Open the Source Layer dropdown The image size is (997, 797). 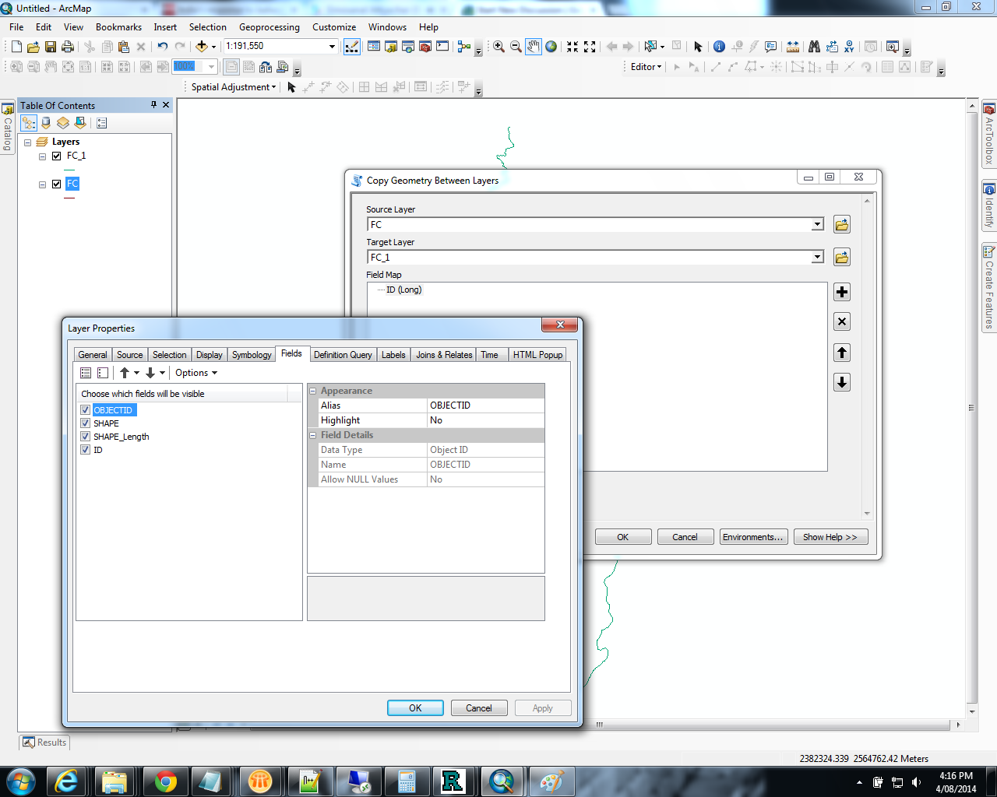(x=817, y=225)
